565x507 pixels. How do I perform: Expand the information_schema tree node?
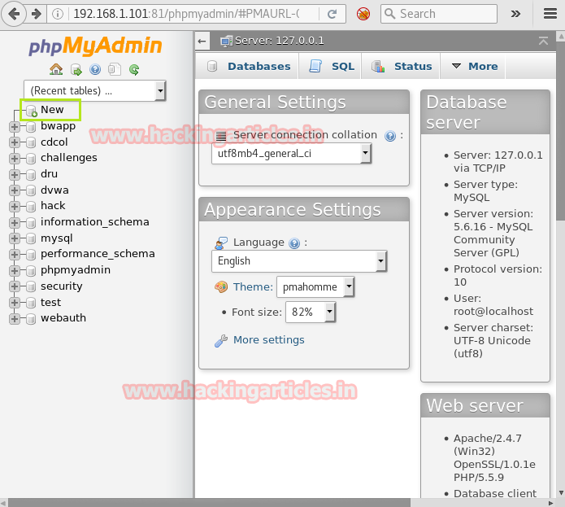pos(15,222)
